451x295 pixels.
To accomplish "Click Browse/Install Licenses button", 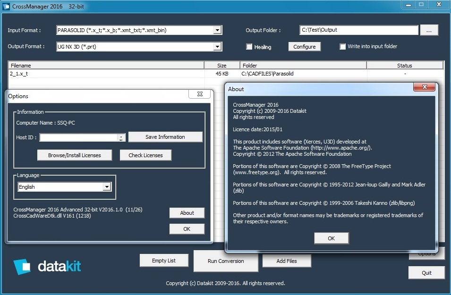I will (75, 155).
